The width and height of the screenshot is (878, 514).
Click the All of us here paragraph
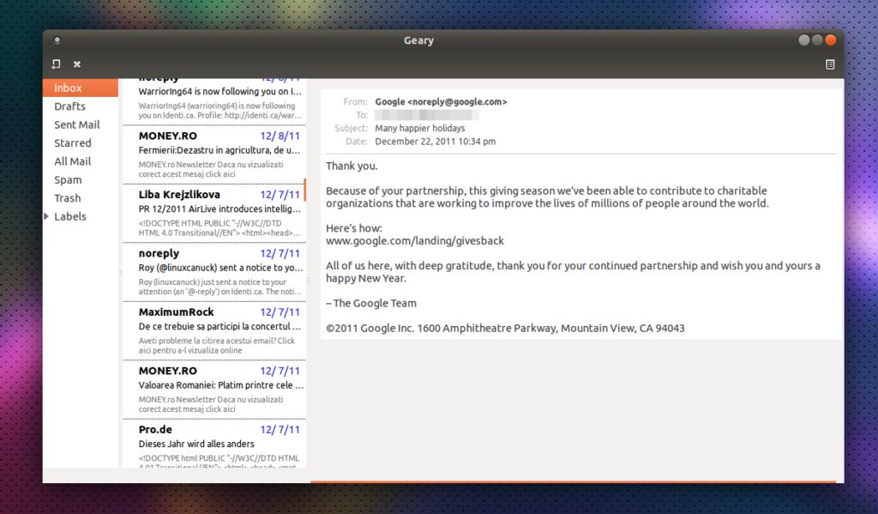click(x=573, y=272)
